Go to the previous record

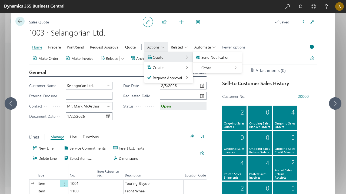11,103
